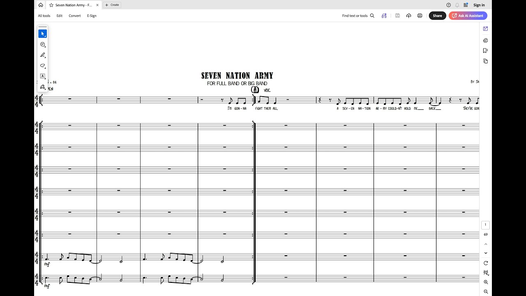
Task: Open the AI assistant panel in right sidebar
Action: tap(486, 29)
